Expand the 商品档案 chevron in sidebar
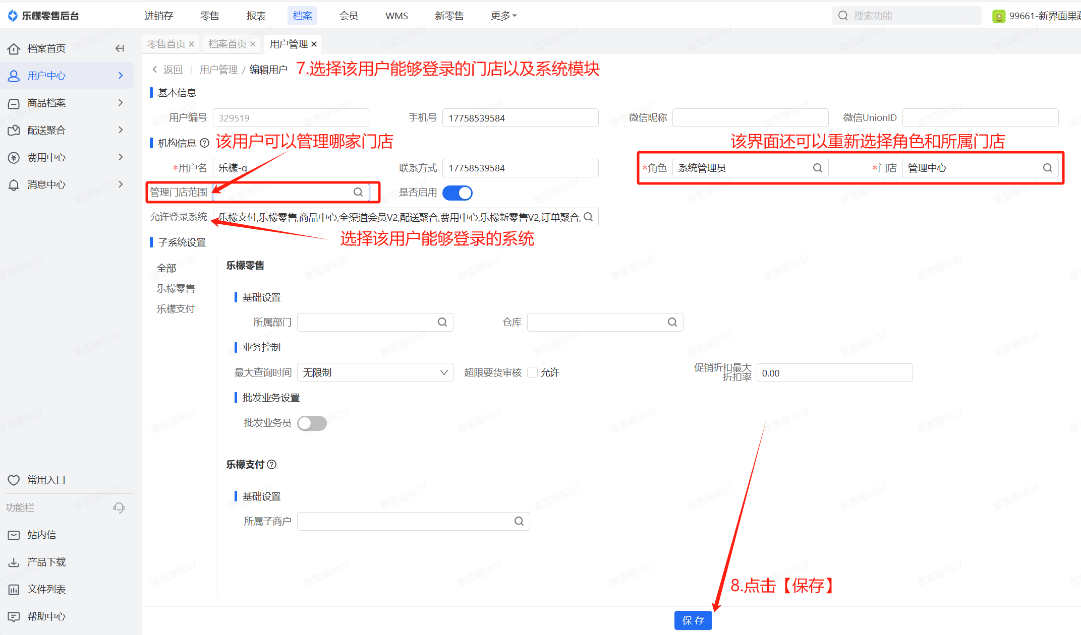1081x635 pixels. click(121, 103)
